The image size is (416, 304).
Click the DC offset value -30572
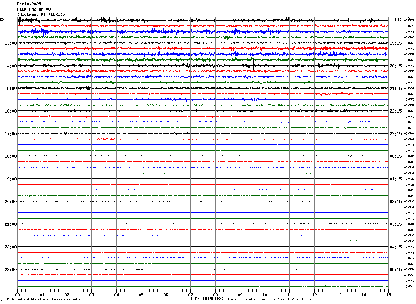coord(409,26)
